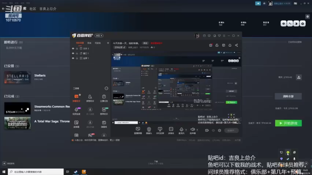Image resolution: width=312 pixels, height=175 pixels.
Task: Open 视频连麦 tool icon
Action: (76, 111)
